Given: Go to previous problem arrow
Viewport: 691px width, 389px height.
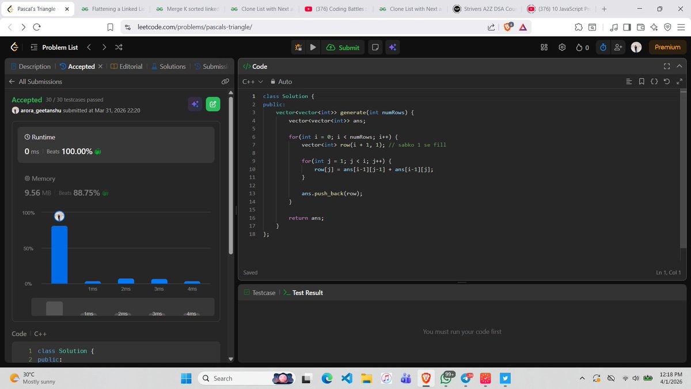Looking at the screenshot, I should tap(89, 47).
